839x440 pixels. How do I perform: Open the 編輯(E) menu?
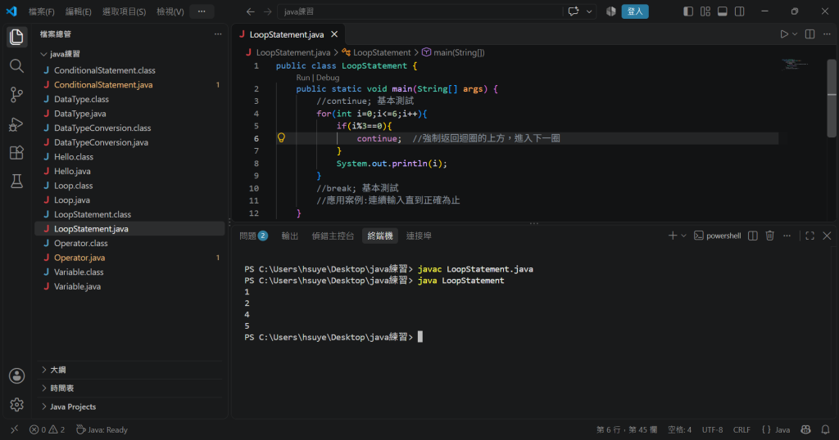tap(78, 11)
